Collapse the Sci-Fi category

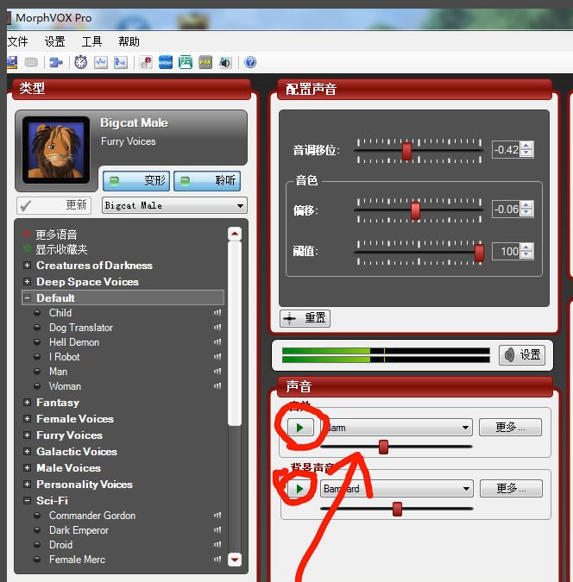[x=27, y=500]
